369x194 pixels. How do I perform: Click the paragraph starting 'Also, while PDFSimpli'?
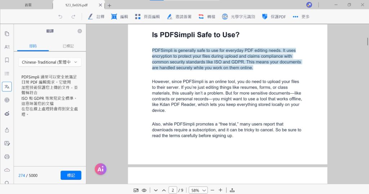(227, 130)
